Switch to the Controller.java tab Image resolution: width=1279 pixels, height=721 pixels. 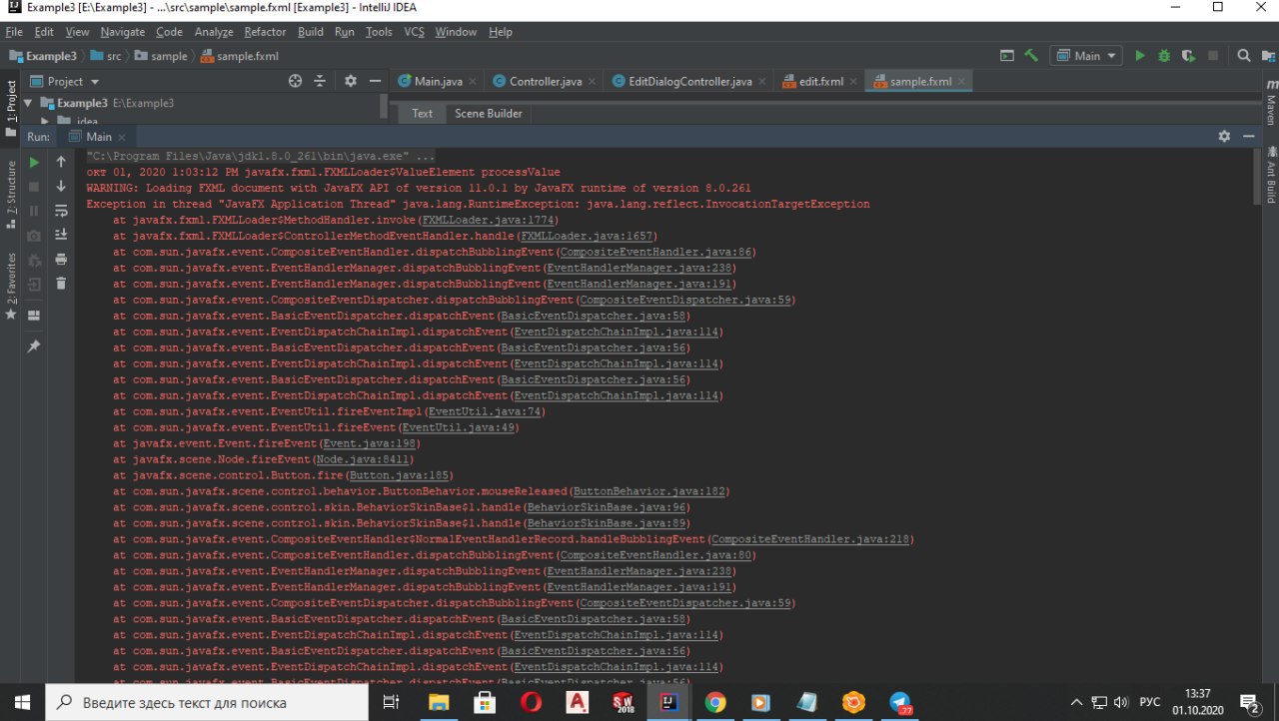point(545,81)
